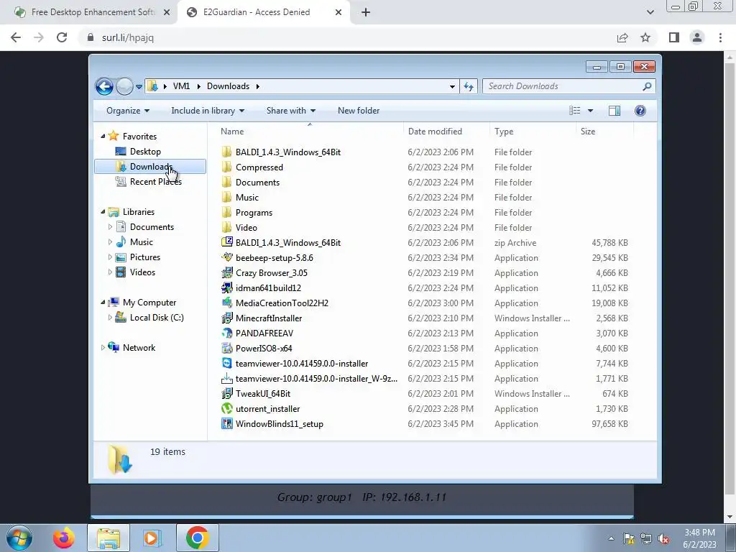The image size is (736, 552).
Task: Toggle the preview pane icon
Action: tap(614, 111)
